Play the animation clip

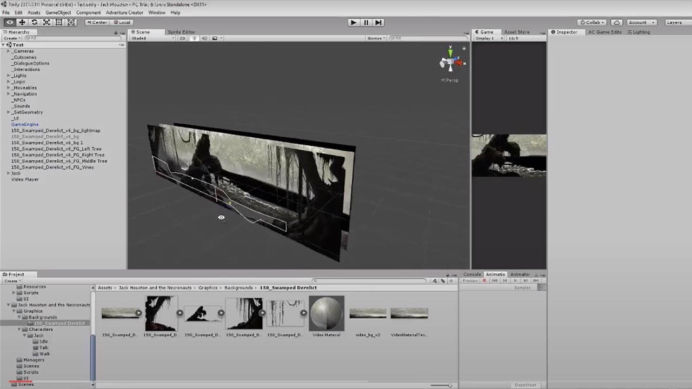(515, 280)
